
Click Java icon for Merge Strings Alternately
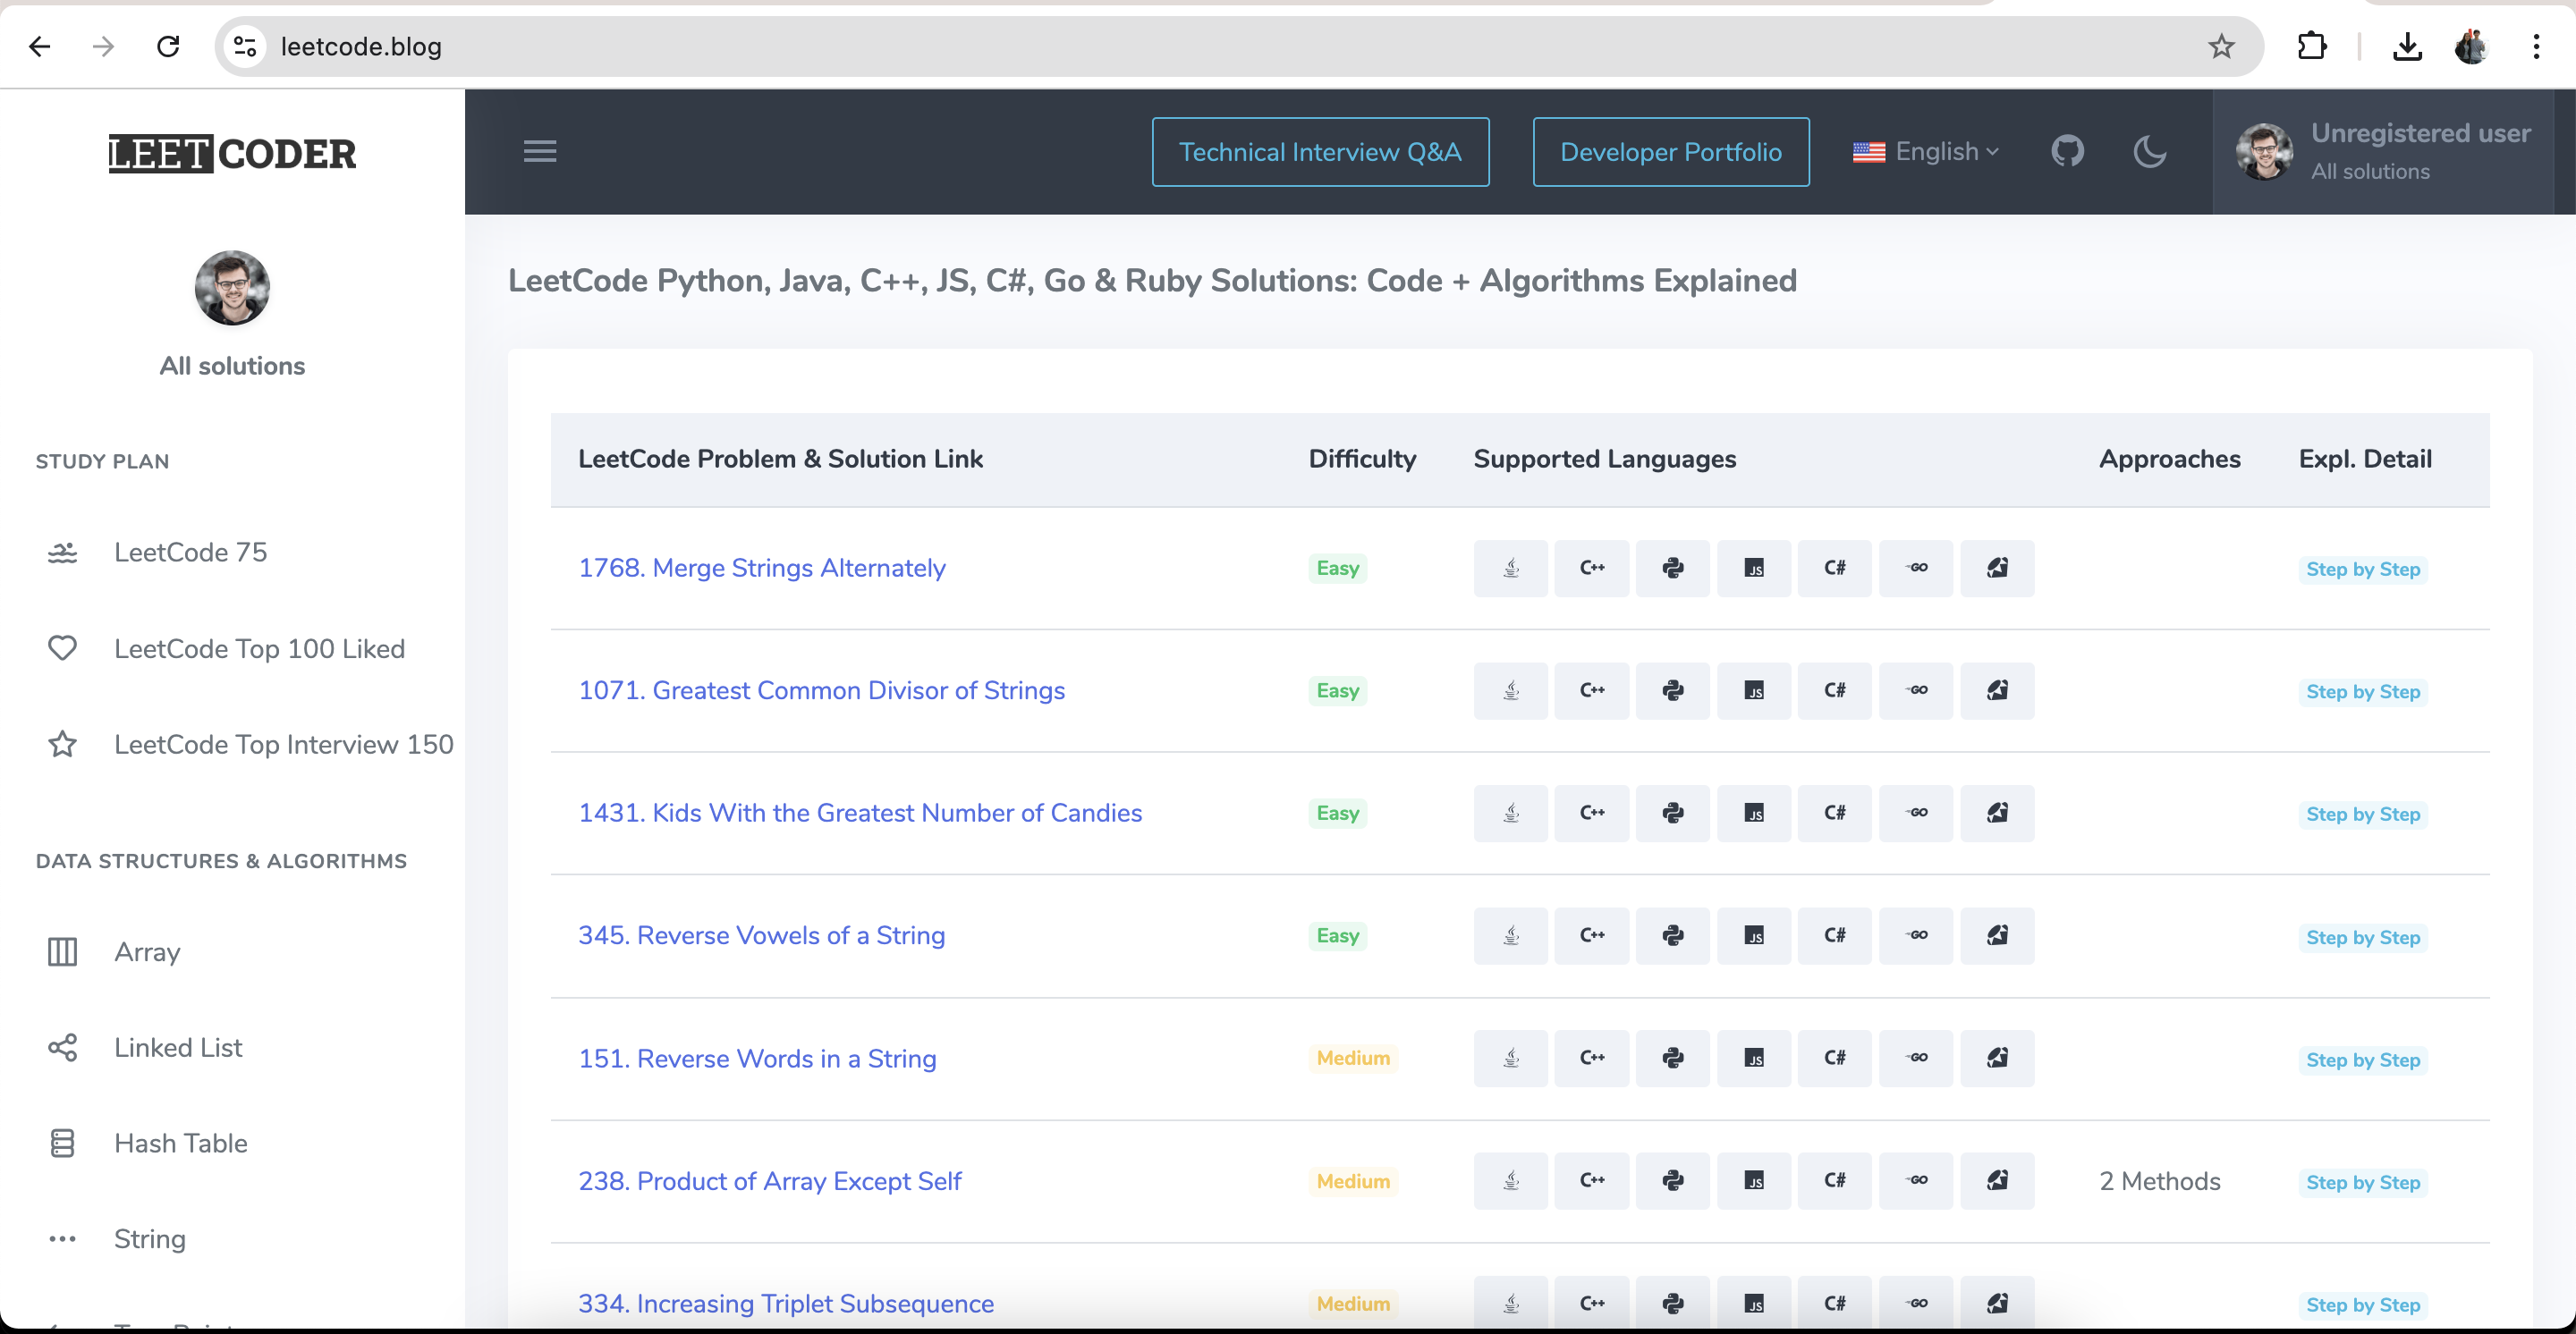coord(1510,569)
